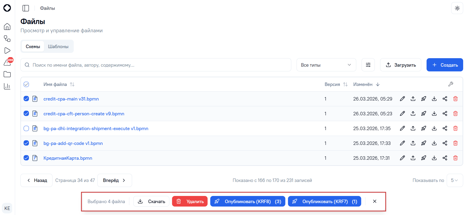Click the pencil edit icon for credit-cpa-main v31.bpmn

[x=402, y=99]
